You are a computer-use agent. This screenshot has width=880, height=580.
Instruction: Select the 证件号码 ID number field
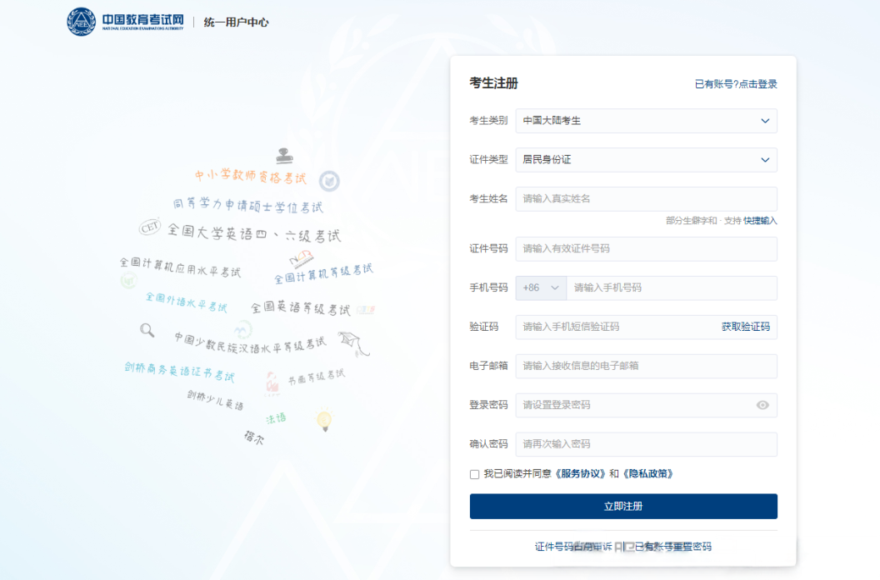tap(646, 248)
